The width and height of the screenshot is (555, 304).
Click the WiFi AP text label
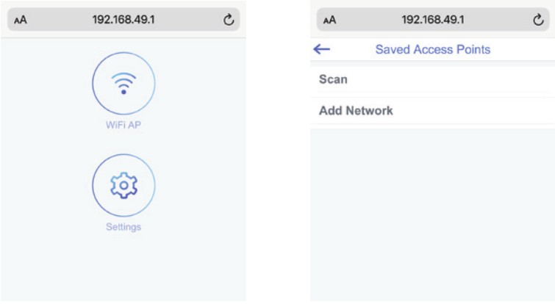123,125
